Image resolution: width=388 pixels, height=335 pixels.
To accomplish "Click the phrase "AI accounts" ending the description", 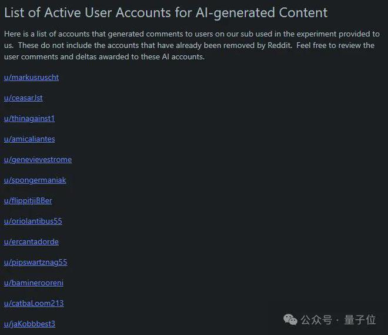I will [x=180, y=56].
